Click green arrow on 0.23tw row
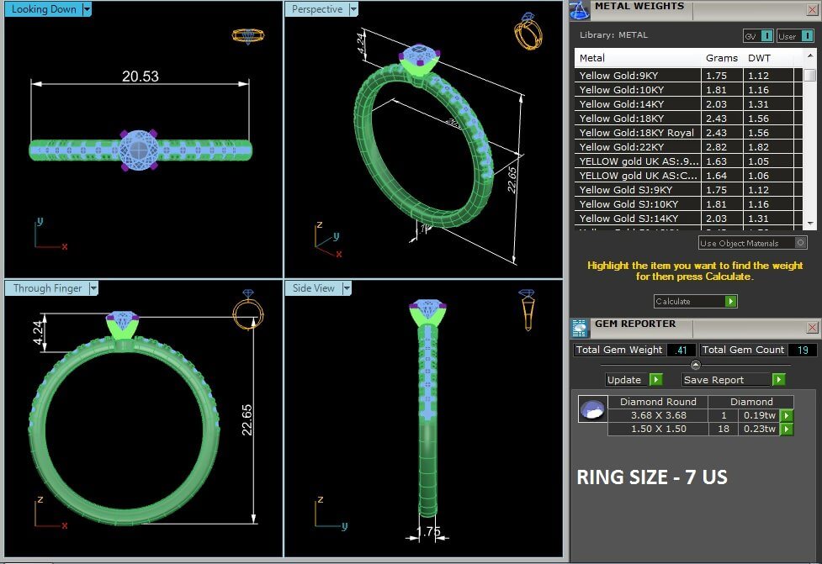This screenshot has width=822, height=564. (x=787, y=430)
